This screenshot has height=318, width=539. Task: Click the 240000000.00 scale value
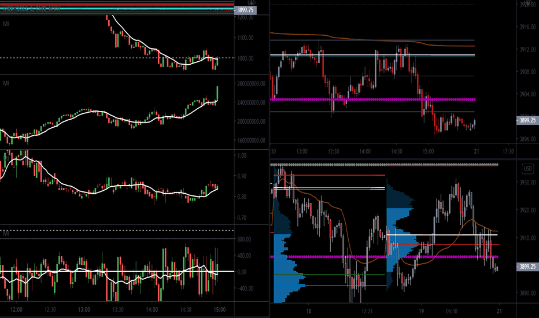(x=251, y=102)
